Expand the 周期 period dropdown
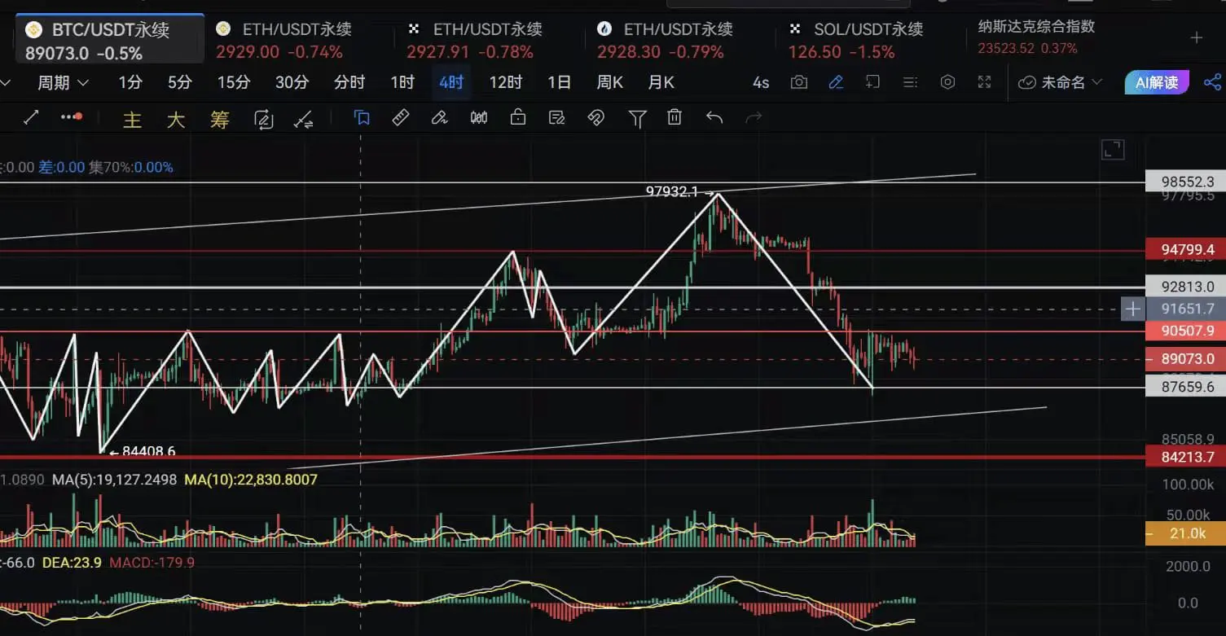Viewport: 1226px width, 636px height. point(63,82)
